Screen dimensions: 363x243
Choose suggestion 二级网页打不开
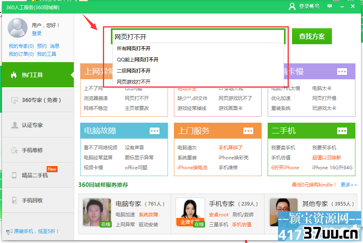(x=198, y=71)
